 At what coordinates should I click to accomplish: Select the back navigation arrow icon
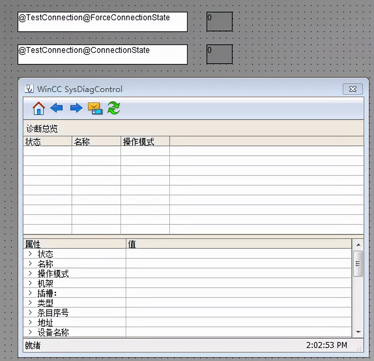click(x=57, y=108)
